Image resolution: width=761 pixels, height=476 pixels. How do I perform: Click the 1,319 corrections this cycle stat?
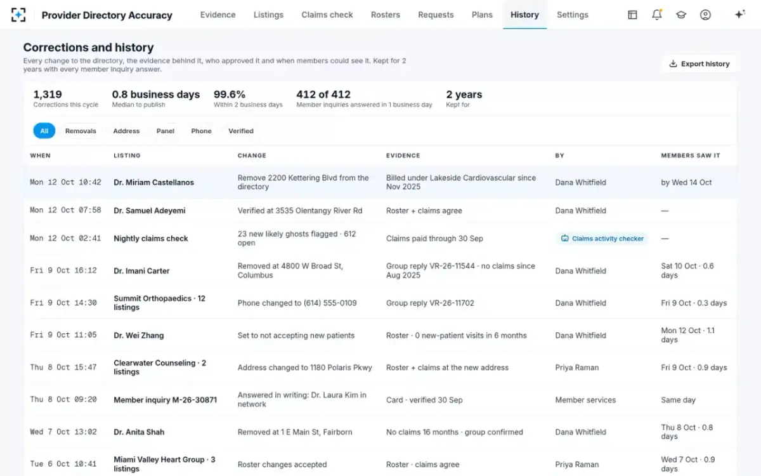point(66,98)
